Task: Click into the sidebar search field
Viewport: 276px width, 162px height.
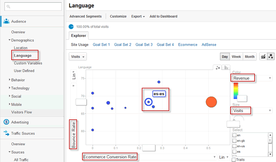Action: [x=33, y=7]
